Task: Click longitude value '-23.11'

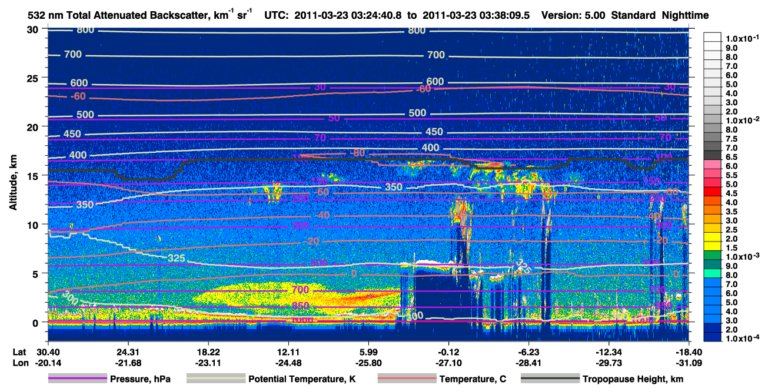Action: tap(208, 363)
